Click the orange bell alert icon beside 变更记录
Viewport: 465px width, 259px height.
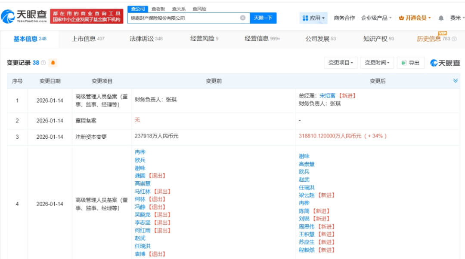click(53, 63)
